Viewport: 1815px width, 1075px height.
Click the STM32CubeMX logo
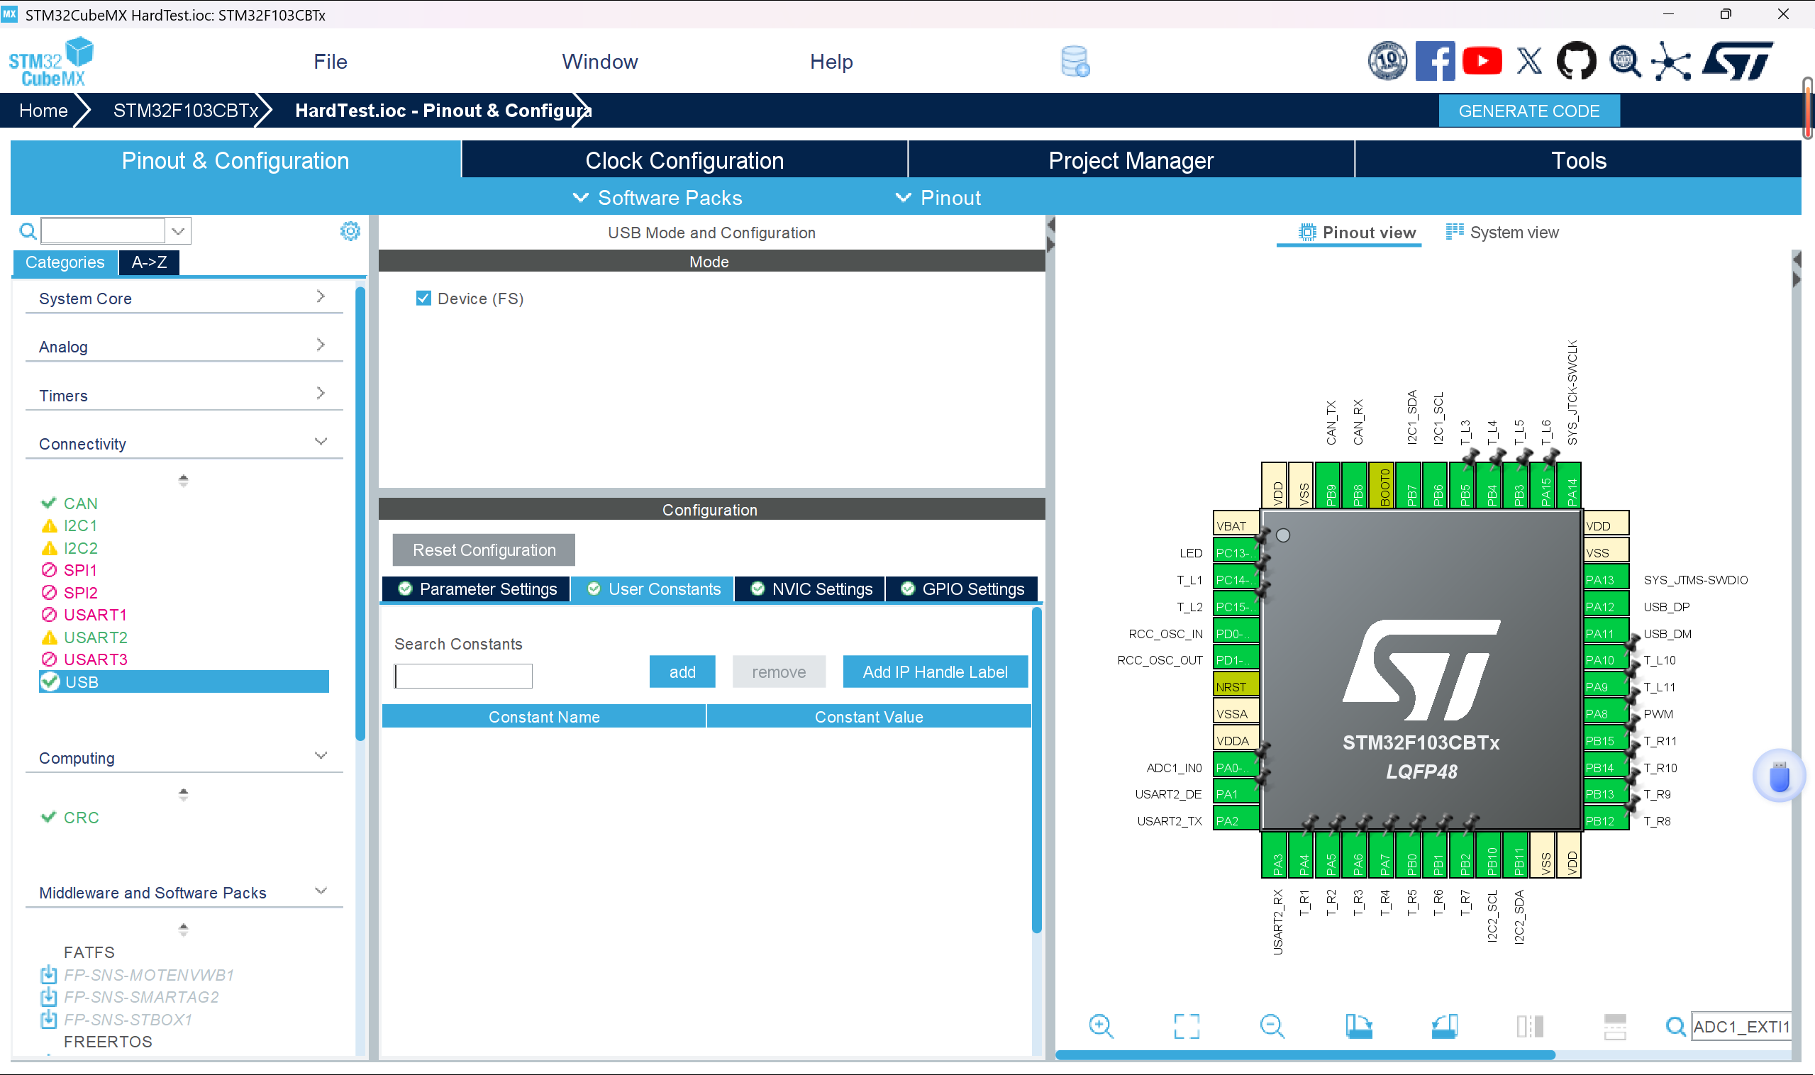pyautogui.click(x=51, y=62)
